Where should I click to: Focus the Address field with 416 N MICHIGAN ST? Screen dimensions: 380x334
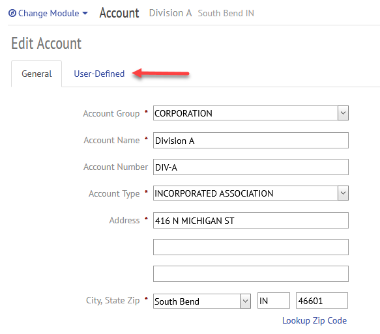coord(251,221)
